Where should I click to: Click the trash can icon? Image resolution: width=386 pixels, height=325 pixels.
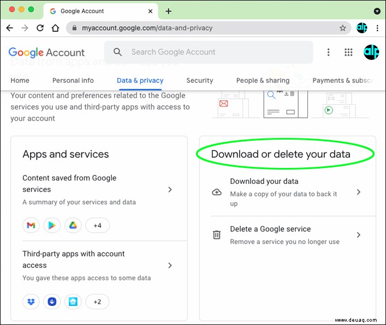pos(217,235)
